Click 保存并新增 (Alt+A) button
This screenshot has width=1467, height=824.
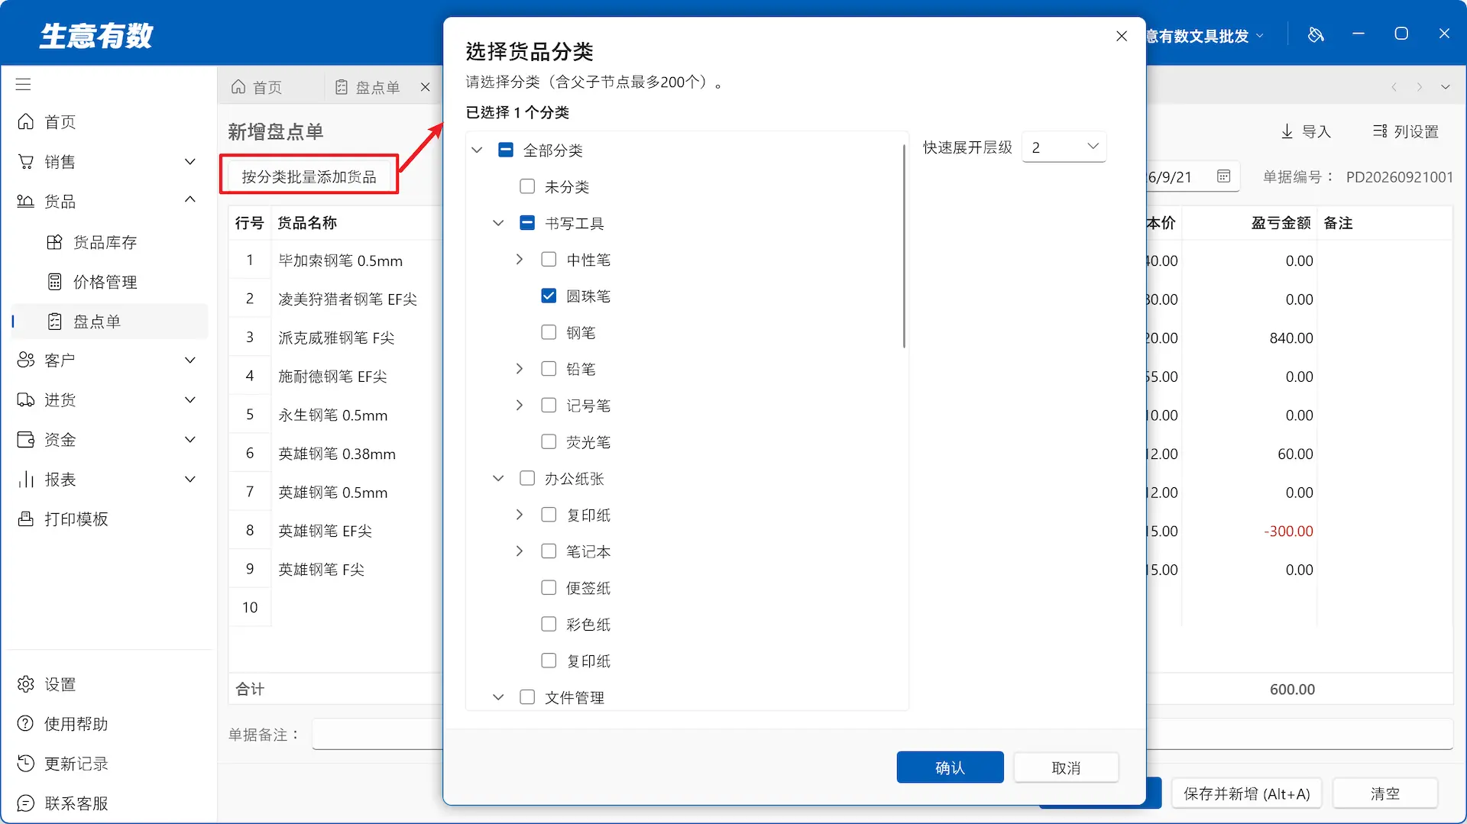[x=1246, y=793]
